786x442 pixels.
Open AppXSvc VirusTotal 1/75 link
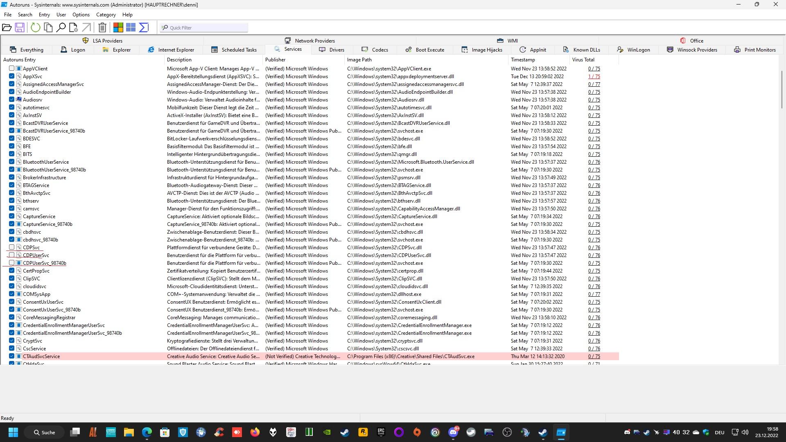[x=594, y=77]
